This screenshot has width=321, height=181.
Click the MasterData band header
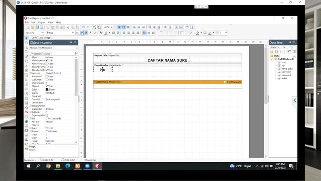168,82
